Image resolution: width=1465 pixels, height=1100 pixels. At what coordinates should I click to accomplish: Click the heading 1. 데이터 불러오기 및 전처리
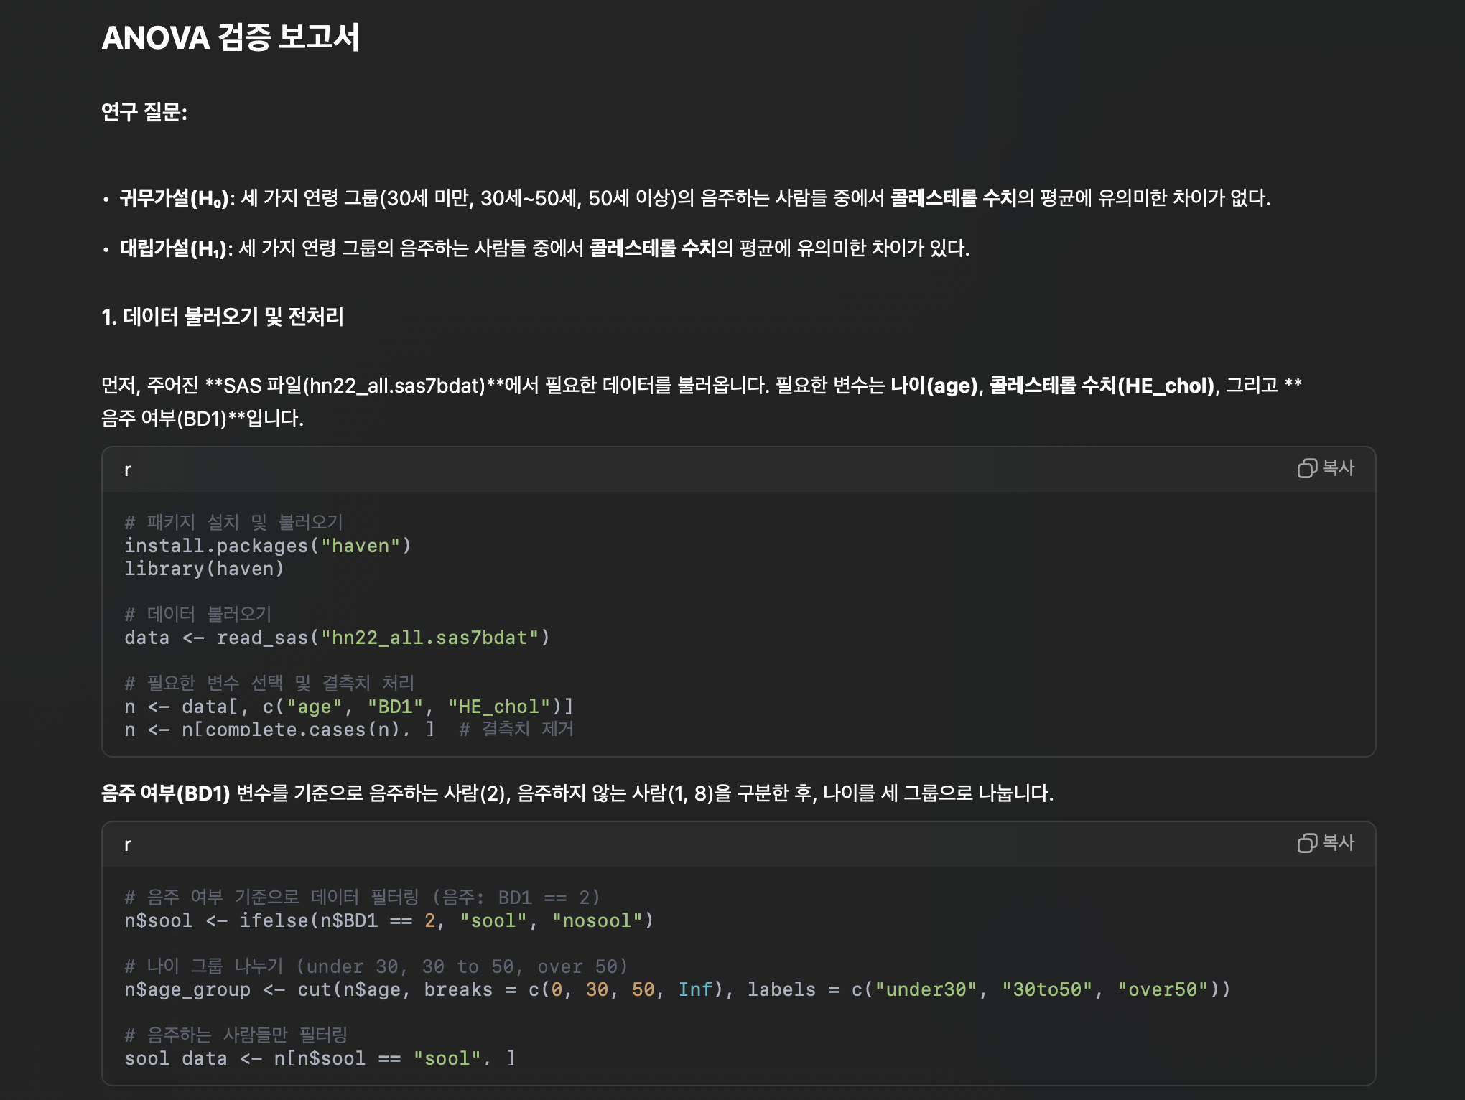click(x=223, y=317)
